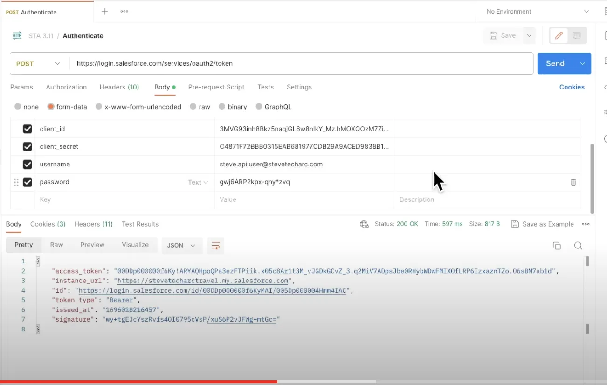Open the tab options ellipsis next to the plus icon

124,12
